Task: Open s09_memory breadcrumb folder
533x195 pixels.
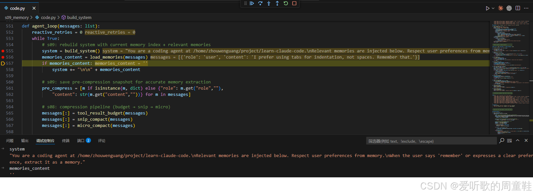Action: (17, 17)
